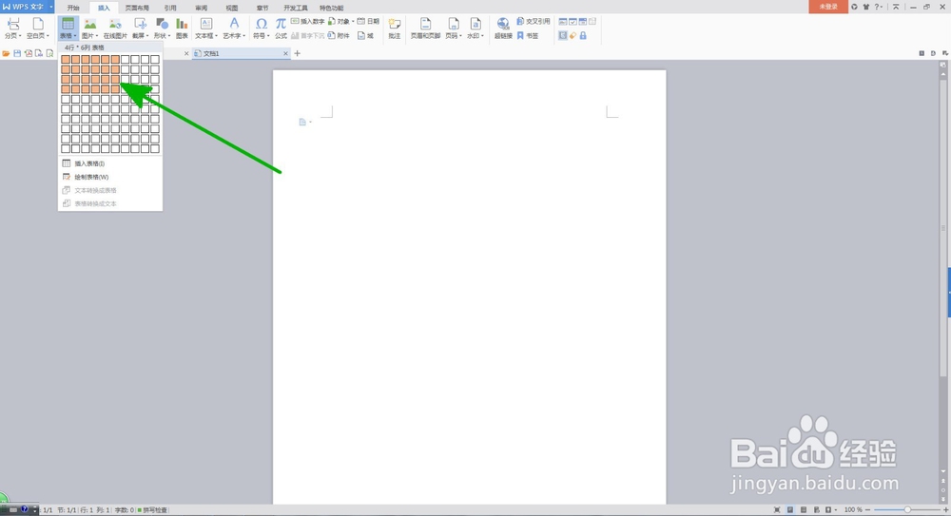Toggle spell check (拼写检查) in status bar

[x=153, y=510]
